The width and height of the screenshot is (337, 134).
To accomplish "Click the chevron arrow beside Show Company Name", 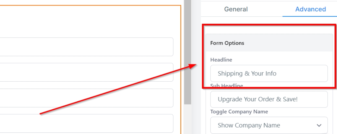I will tap(319, 125).
